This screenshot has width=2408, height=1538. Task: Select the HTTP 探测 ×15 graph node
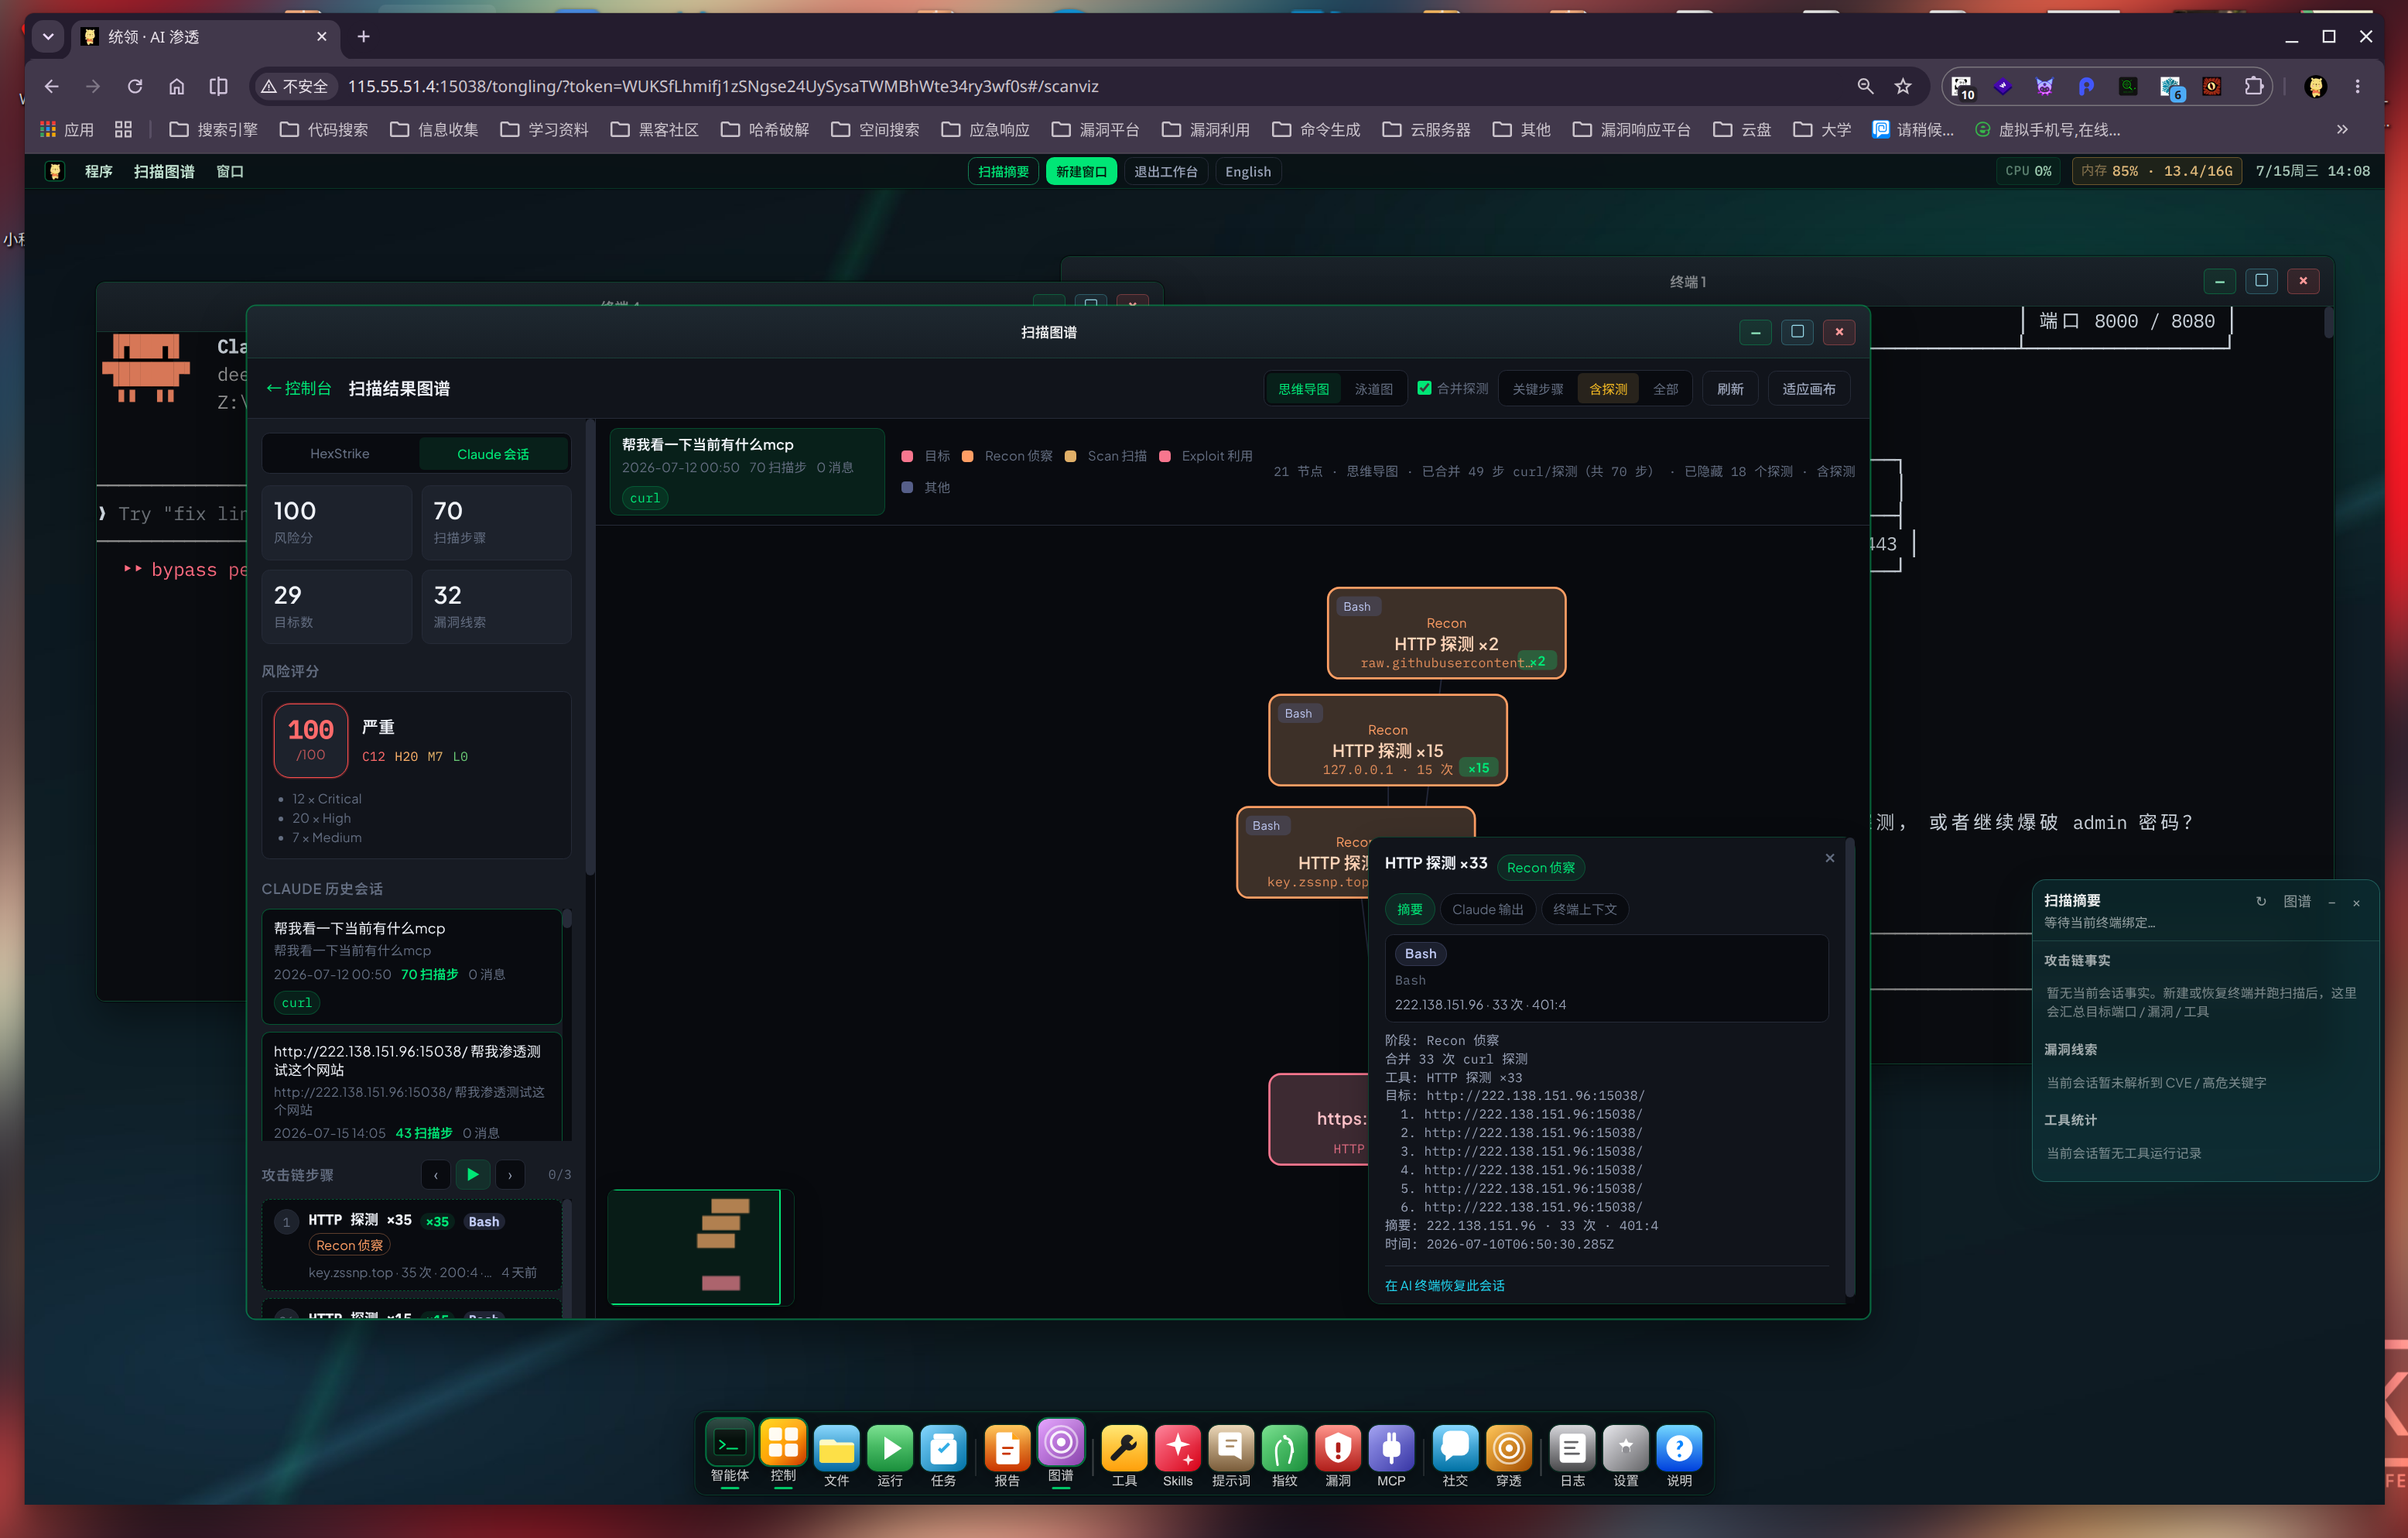click(x=1387, y=739)
